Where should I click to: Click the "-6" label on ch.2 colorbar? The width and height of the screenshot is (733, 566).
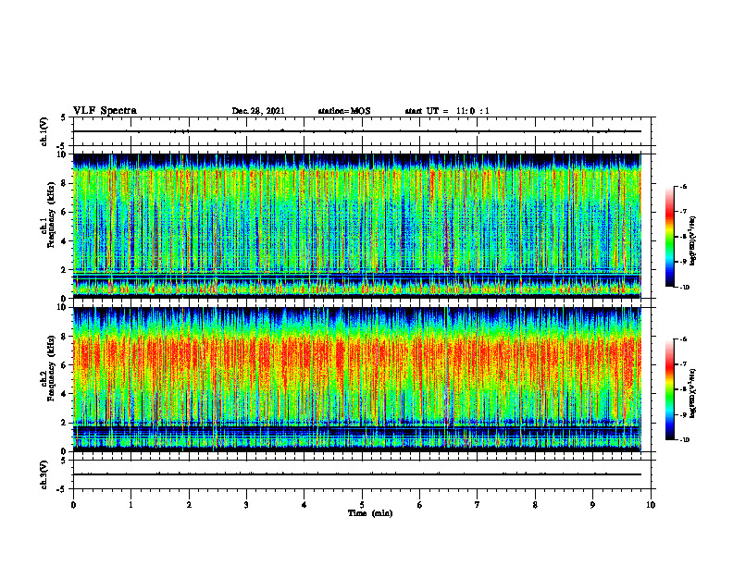(684, 339)
